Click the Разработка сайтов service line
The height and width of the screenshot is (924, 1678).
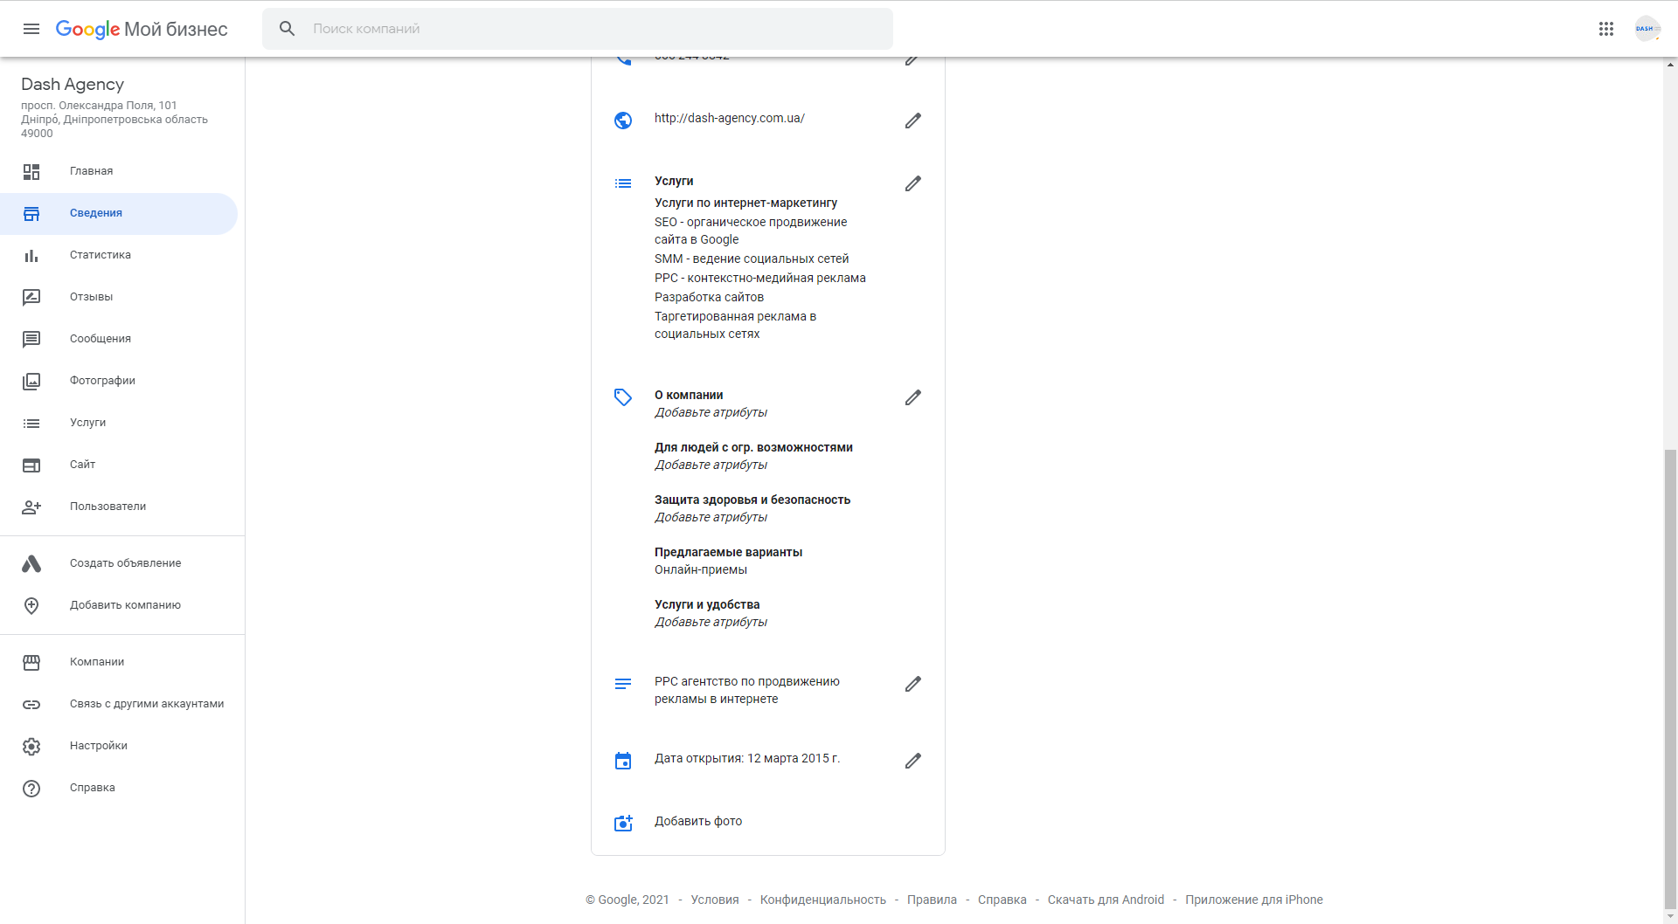[x=709, y=297]
